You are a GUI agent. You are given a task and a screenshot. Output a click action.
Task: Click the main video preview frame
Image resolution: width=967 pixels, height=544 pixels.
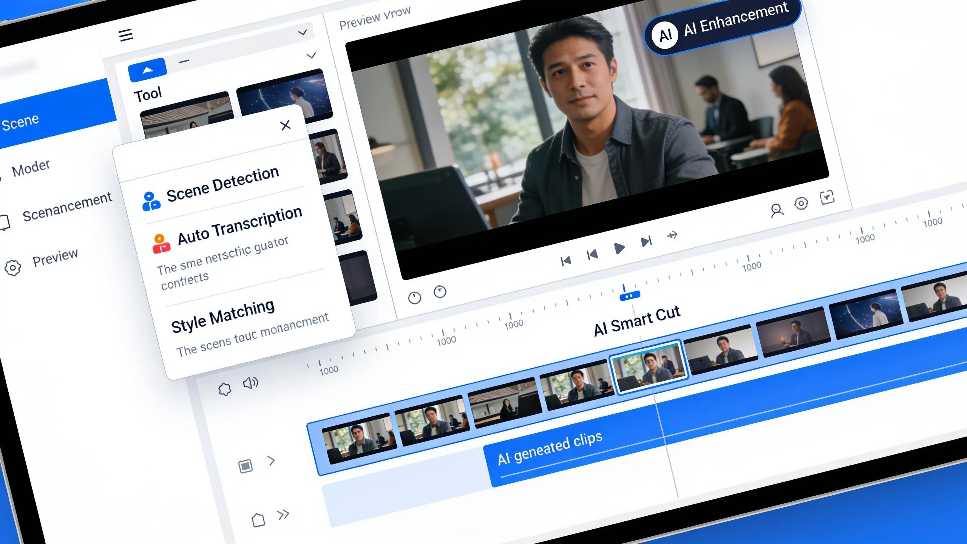click(587, 140)
